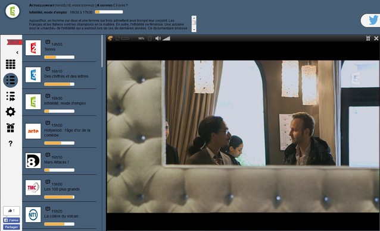
Task: Open comments for Mars Attacks on D8
Action: 48,154
